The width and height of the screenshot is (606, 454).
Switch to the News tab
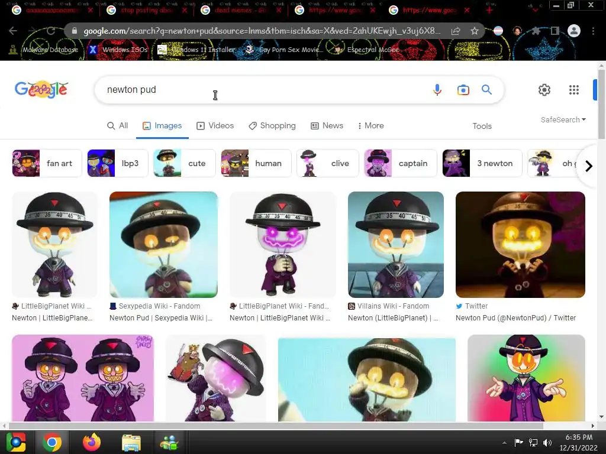point(327,125)
